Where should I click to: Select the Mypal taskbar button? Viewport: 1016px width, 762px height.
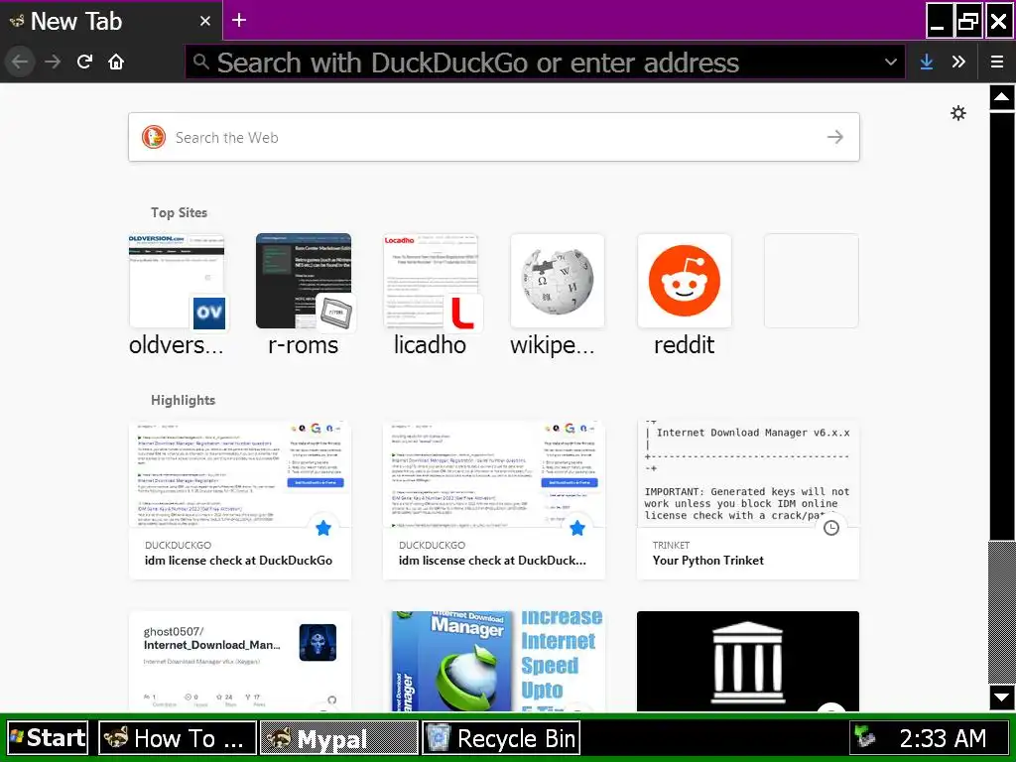339,738
